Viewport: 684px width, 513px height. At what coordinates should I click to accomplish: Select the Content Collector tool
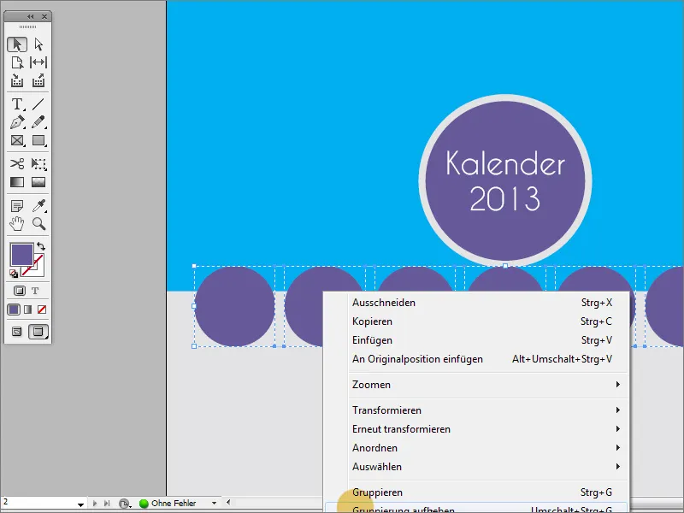pos(17,80)
